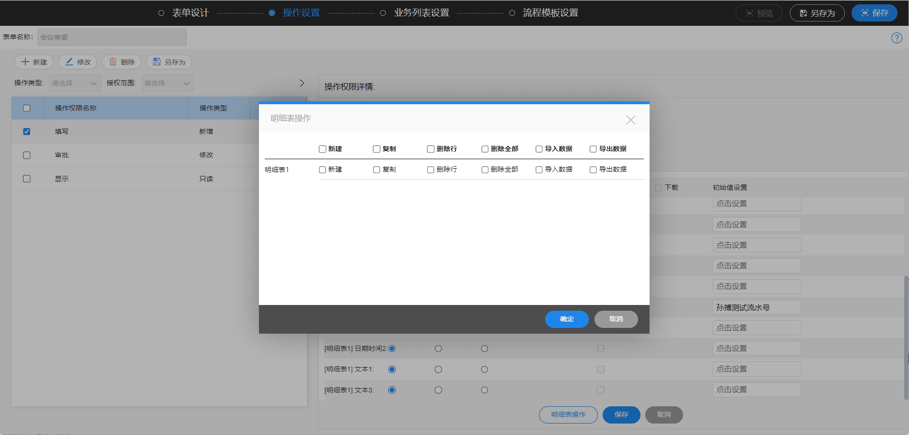Check the 显示 row checkbox

27,179
